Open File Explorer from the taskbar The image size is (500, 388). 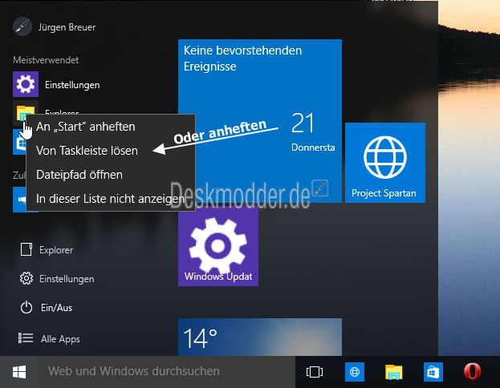[394, 372]
